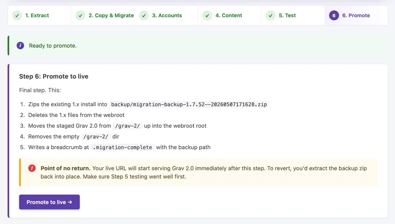Image resolution: width=395 pixels, height=224 pixels.
Task: Switch to the 3. Accounts step
Action: (166, 15)
